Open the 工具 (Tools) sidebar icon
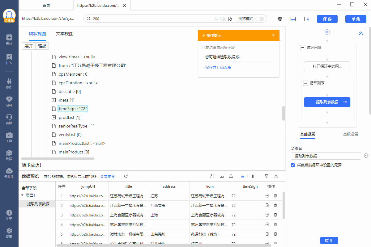Screen dimensions: 371x247 coord(9,137)
